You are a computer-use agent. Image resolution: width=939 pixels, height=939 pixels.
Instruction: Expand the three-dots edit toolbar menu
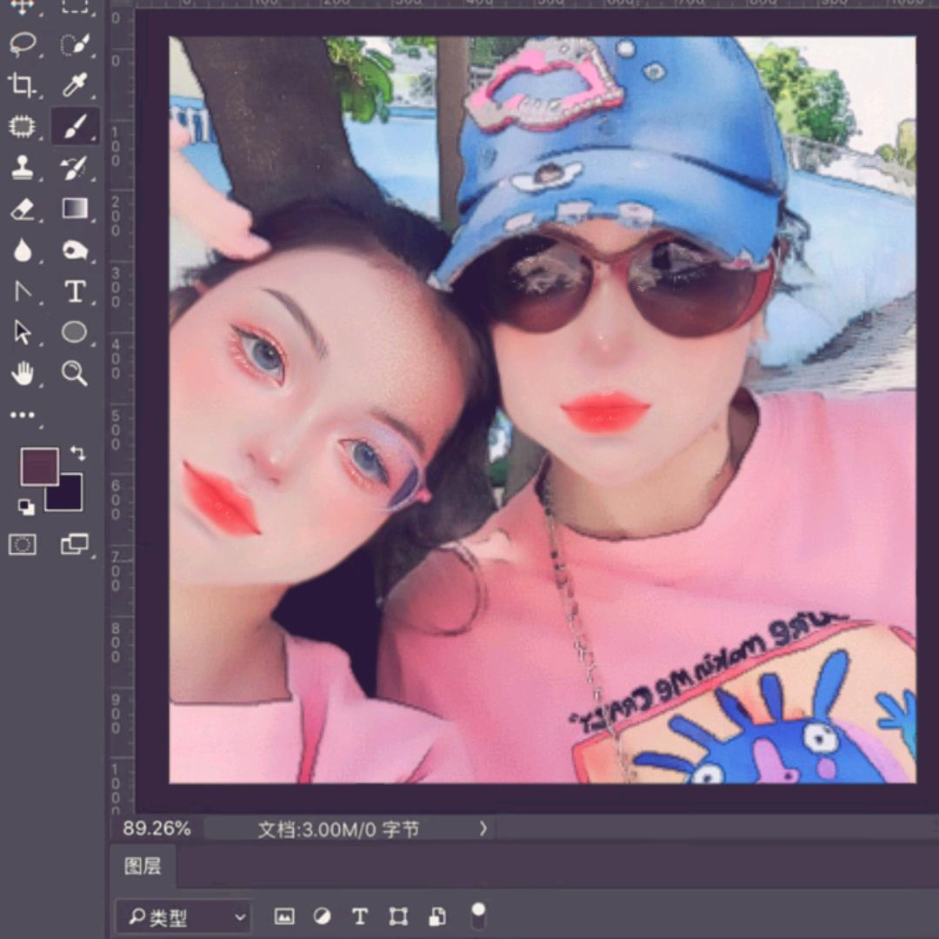point(23,416)
